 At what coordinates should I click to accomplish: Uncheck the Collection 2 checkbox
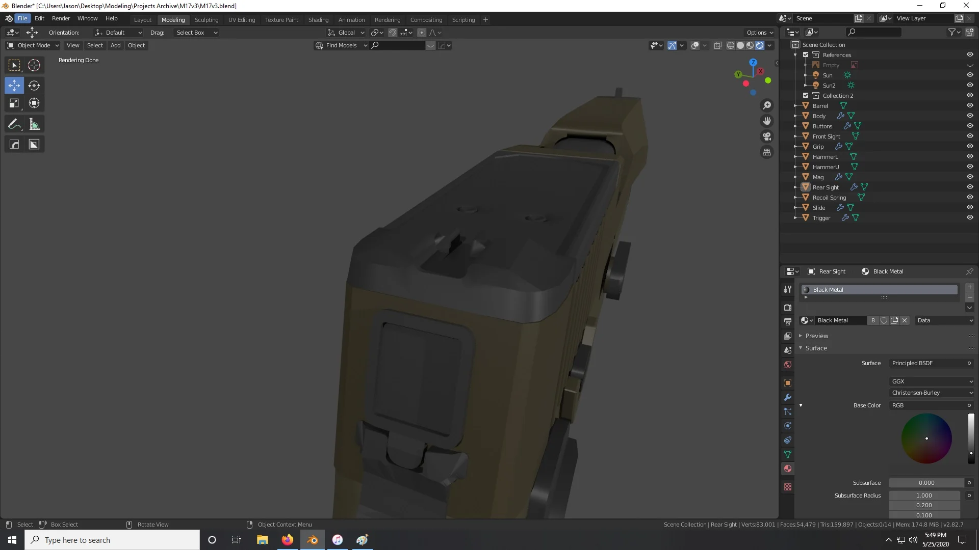[x=806, y=95]
